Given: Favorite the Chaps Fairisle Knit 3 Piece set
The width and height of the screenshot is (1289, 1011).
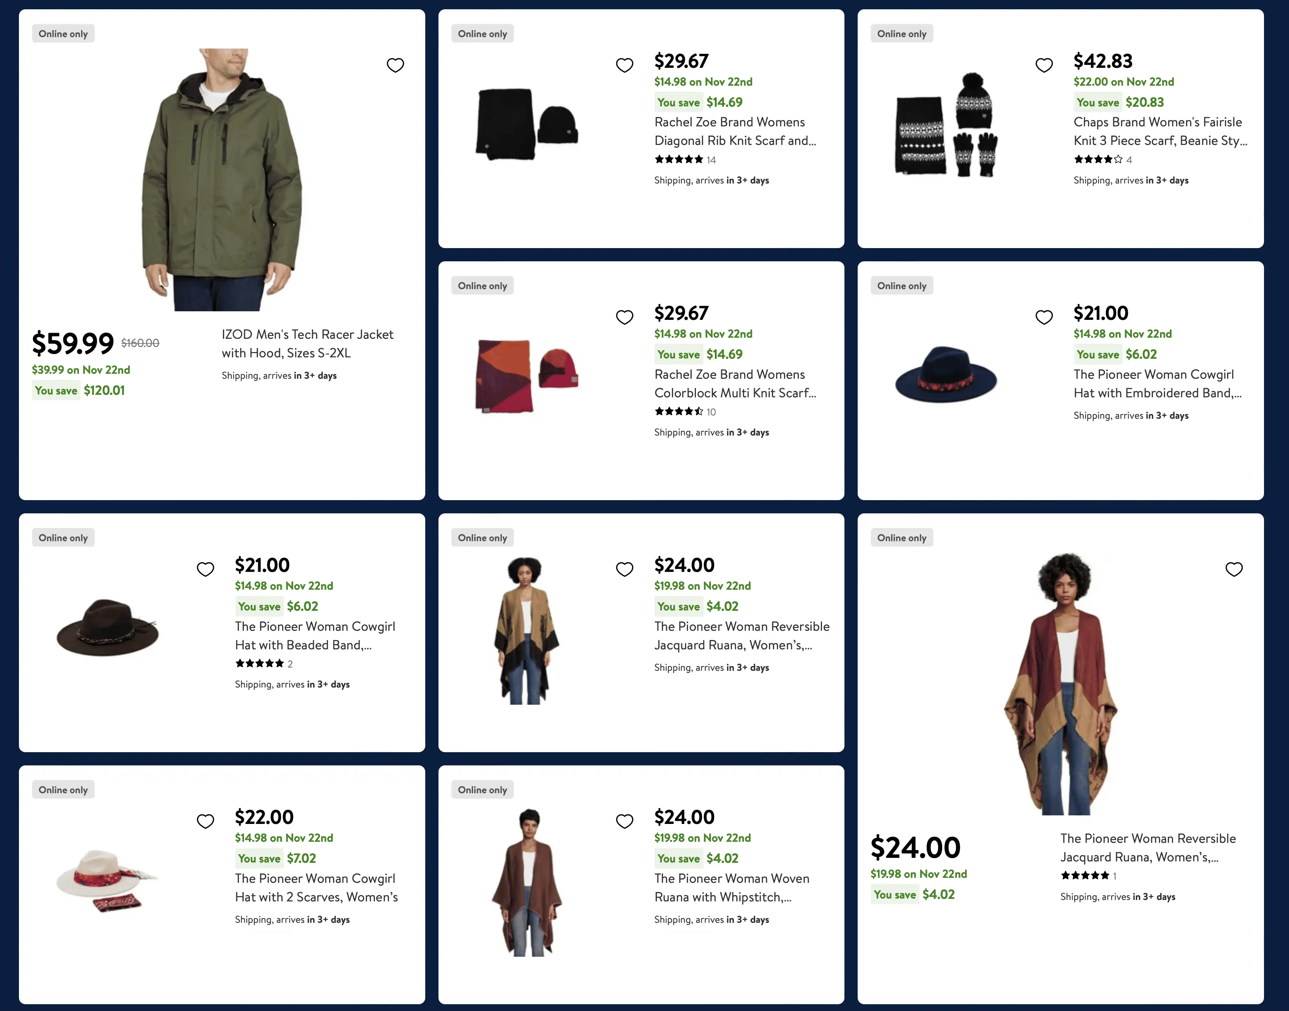Looking at the screenshot, I should pyautogui.click(x=1043, y=65).
